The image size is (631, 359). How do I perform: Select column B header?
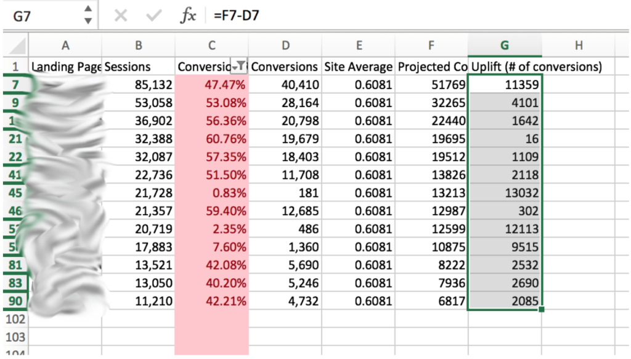[x=139, y=45]
